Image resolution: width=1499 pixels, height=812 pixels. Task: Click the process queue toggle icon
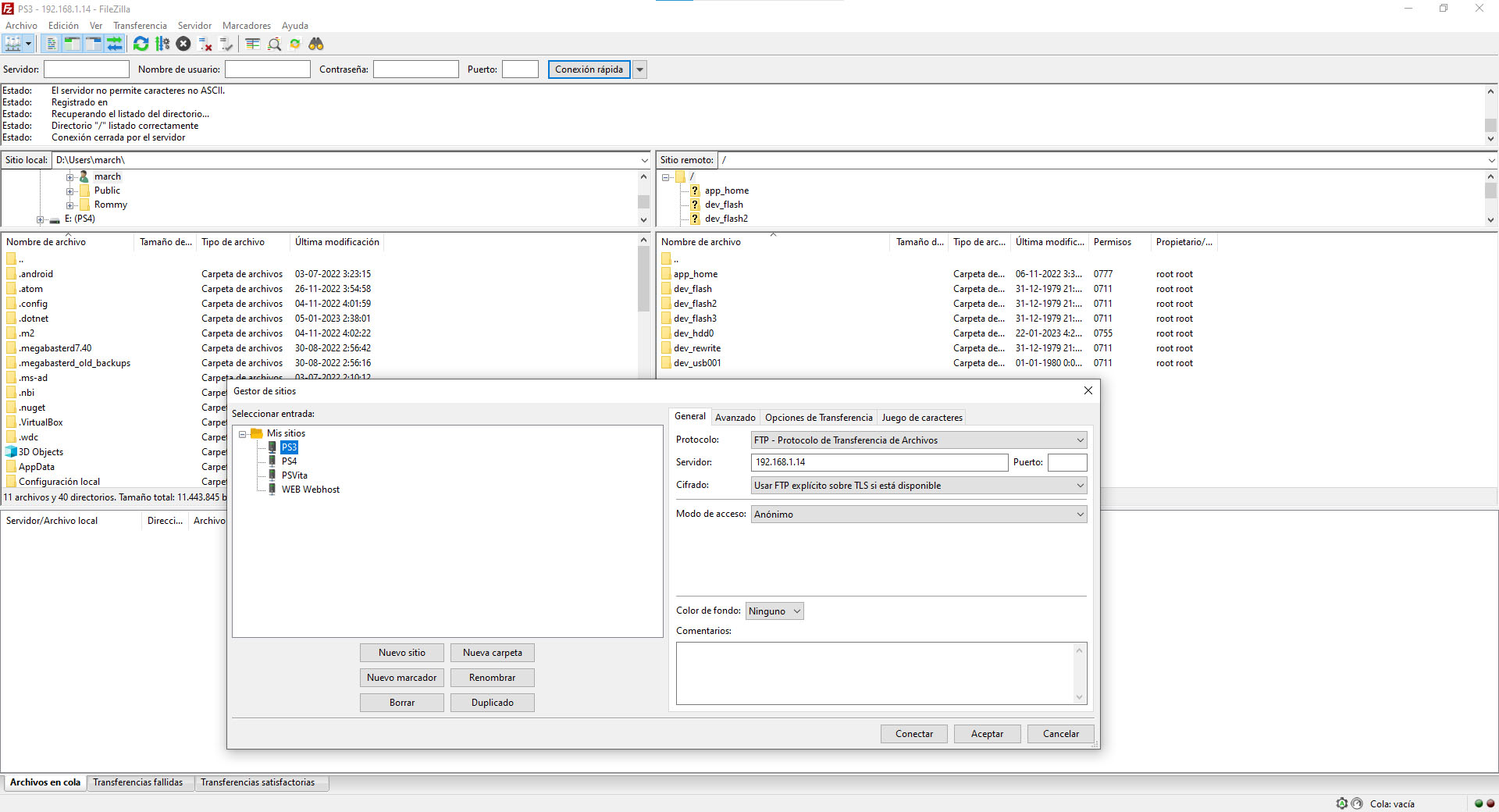[x=162, y=44]
